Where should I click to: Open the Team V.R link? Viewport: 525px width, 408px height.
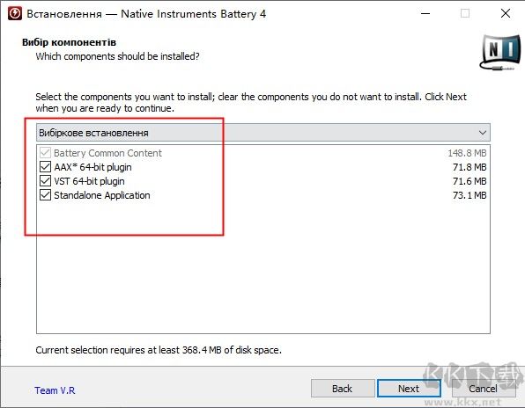pos(55,390)
